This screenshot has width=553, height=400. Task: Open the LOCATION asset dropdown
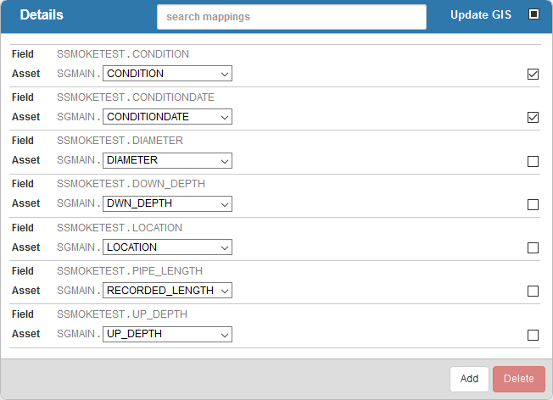coord(167,247)
